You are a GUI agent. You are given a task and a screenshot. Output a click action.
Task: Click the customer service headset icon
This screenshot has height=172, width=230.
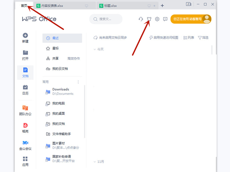[141, 19]
